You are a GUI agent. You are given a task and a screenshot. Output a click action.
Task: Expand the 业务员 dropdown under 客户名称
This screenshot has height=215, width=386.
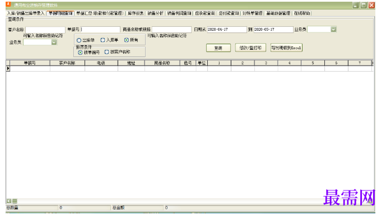(x=54, y=43)
